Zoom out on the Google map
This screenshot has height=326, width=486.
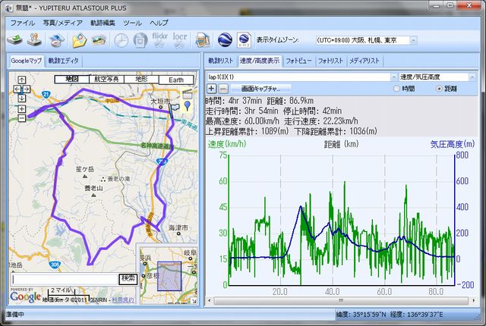[22, 118]
